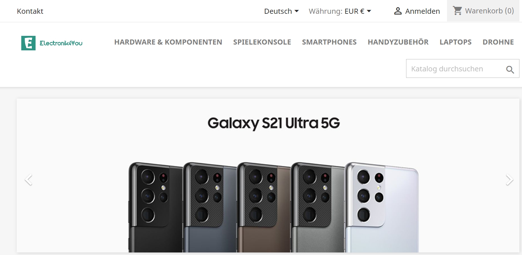Open Hardware & Komponenten category
Screen dimensions: 522x255
pos(168,42)
